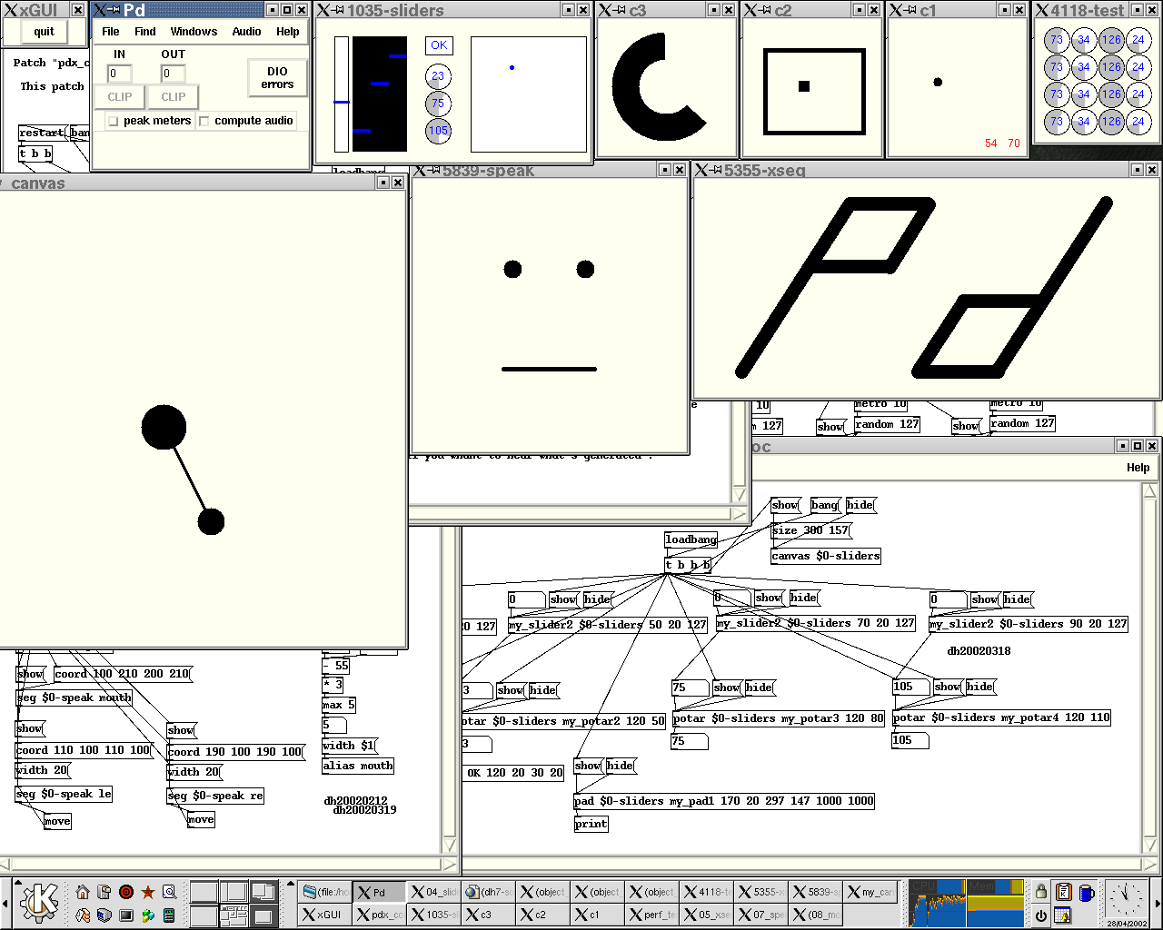Click OK button in 1035-sliders
Screen dimensions: 1163x930
point(439,45)
